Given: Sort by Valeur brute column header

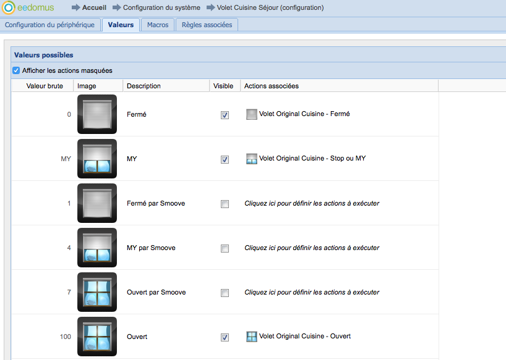Looking at the screenshot, I should coord(44,86).
